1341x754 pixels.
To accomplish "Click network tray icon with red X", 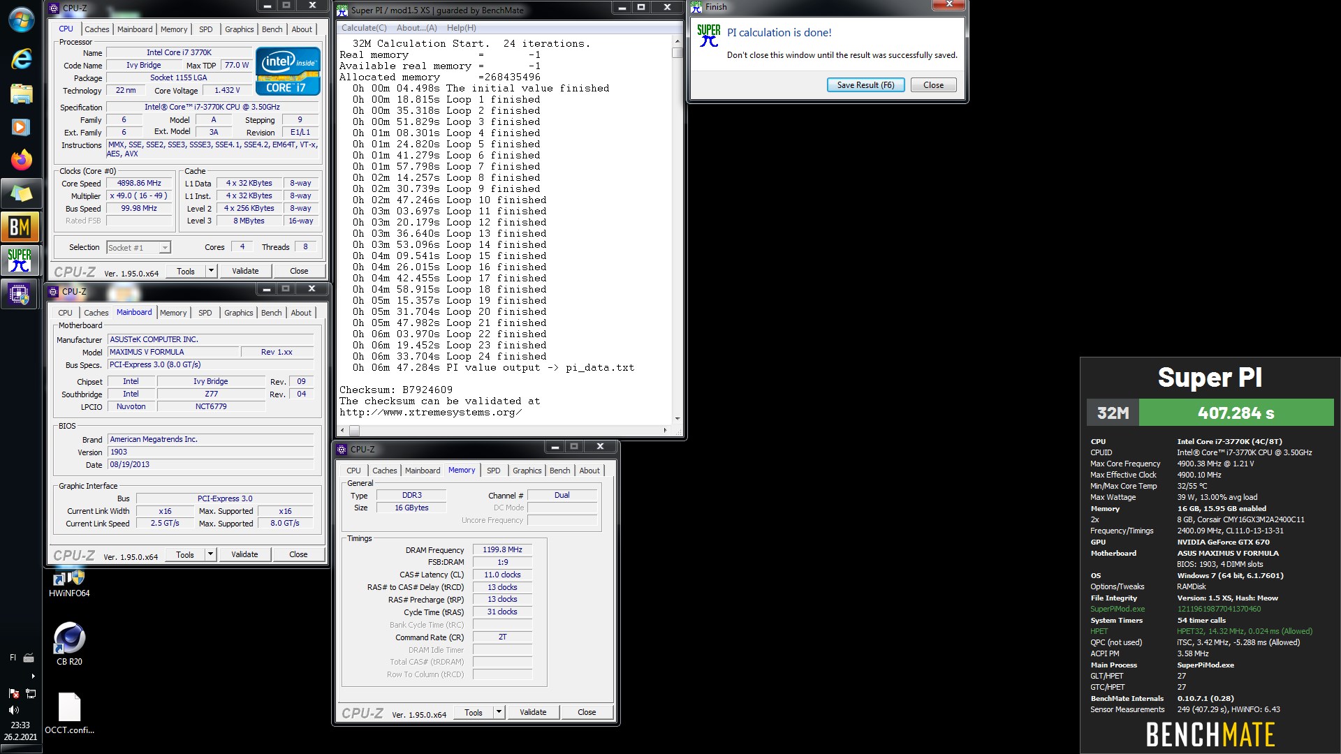I will (x=13, y=693).
